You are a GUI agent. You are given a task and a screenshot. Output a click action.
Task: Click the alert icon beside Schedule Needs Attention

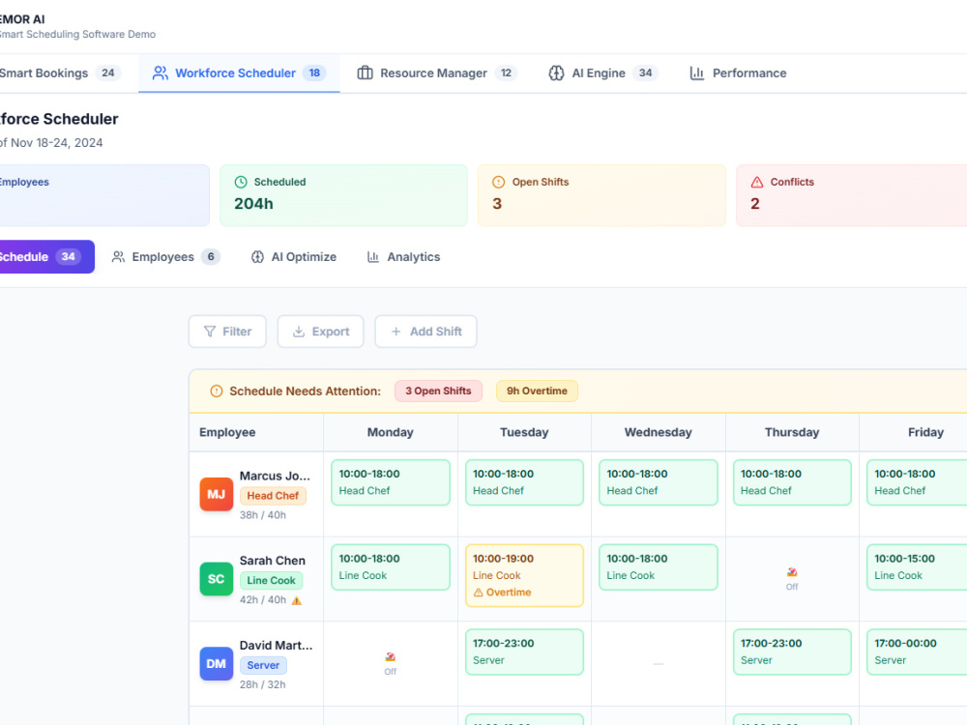pos(217,391)
